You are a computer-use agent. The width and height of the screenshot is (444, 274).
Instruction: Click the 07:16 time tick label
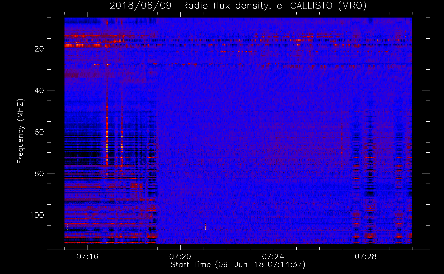[x=88, y=257]
